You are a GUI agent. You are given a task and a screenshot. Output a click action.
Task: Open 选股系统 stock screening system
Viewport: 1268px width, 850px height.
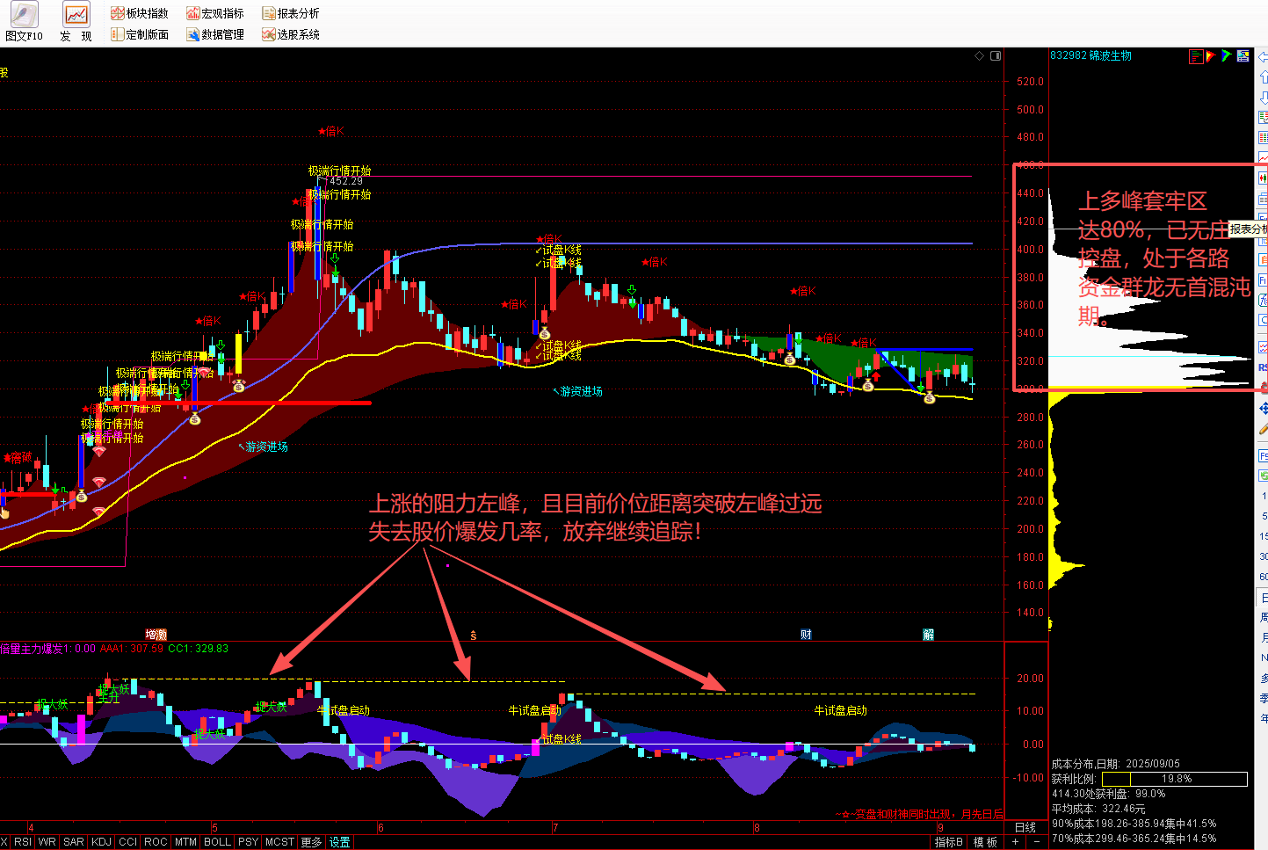[291, 34]
